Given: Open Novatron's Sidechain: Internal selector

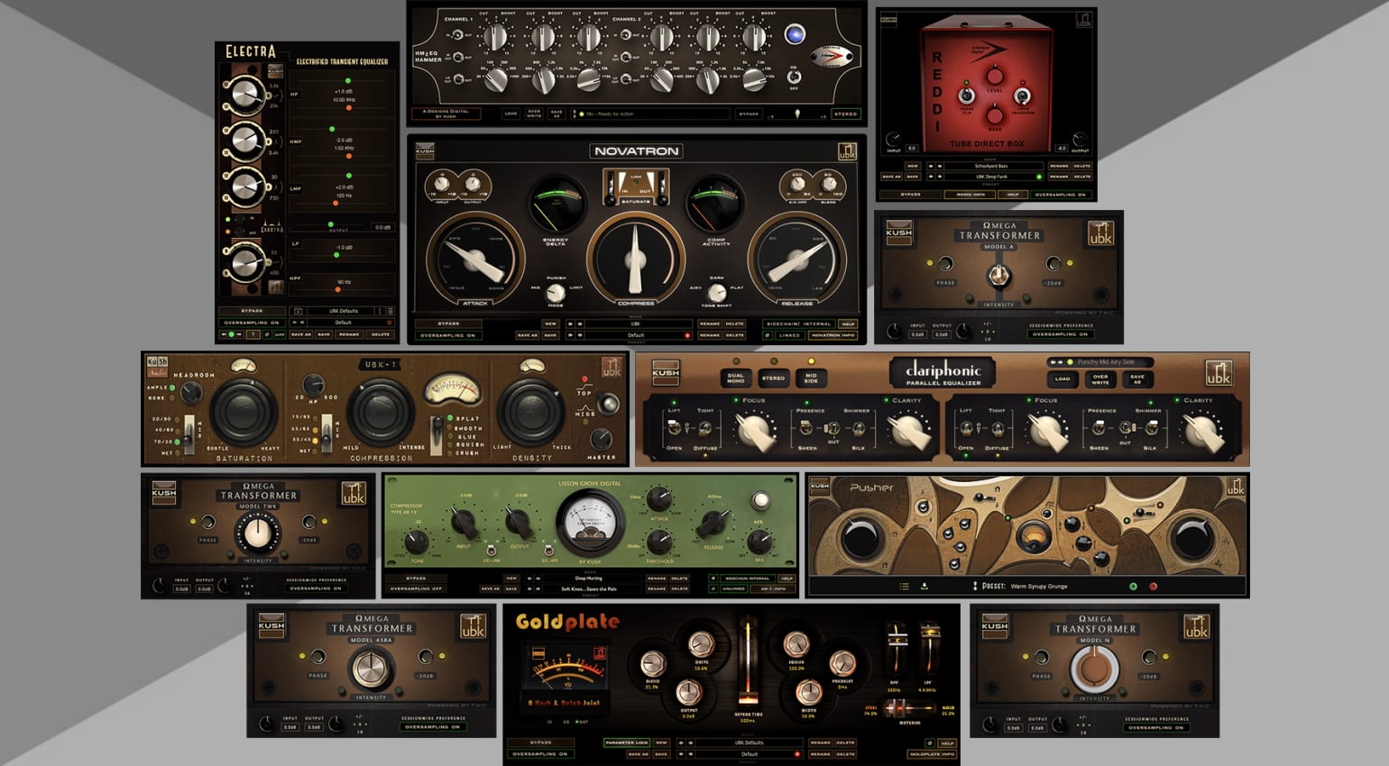Looking at the screenshot, I should (798, 324).
